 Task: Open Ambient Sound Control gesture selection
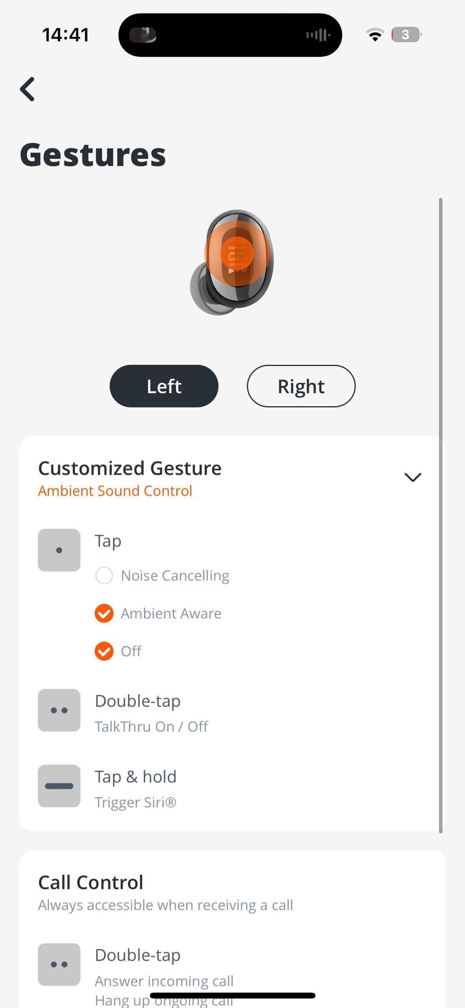(x=115, y=491)
